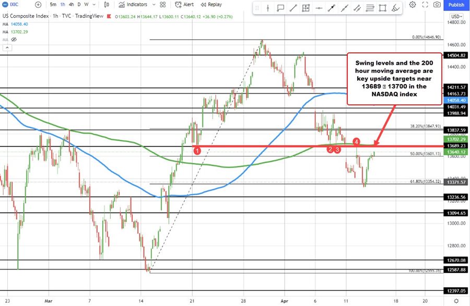Click the 14211.57 price label
This screenshot has width=470, height=306.
coord(456,87)
